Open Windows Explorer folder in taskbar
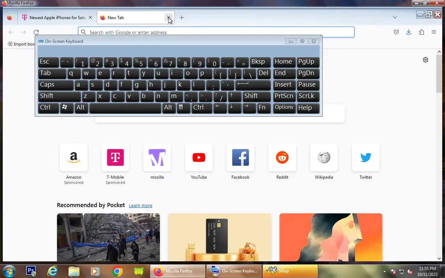Screen dimensions: 445x278 point(74,271)
